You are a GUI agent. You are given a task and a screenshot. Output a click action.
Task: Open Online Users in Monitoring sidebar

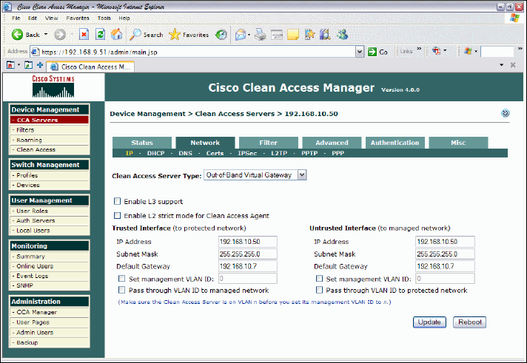pyautogui.click(x=35, y=266)
